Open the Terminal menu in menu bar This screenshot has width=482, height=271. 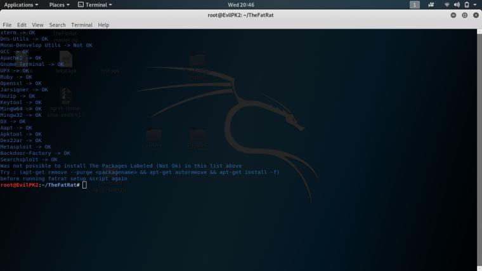(81, 25)
